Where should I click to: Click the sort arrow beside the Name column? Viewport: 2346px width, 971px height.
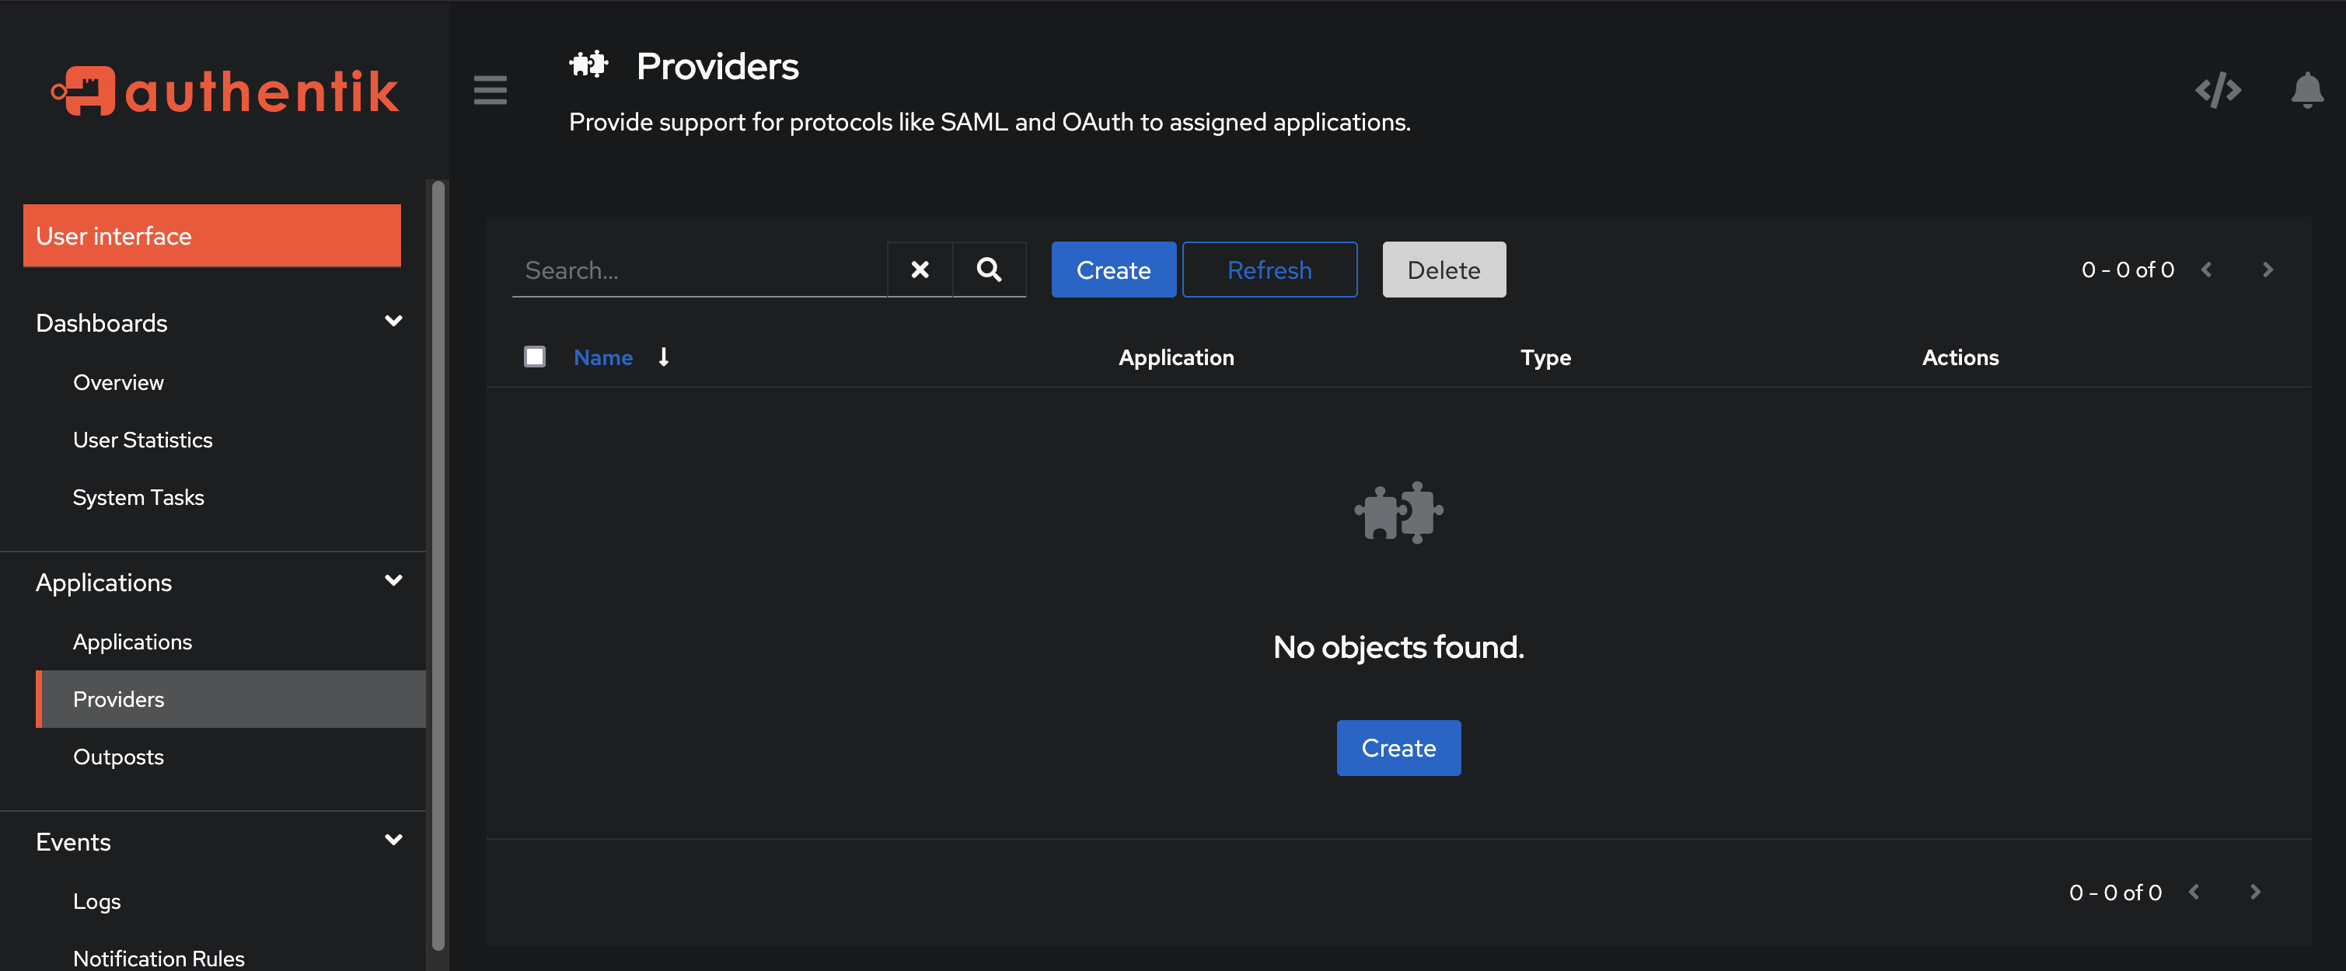point(664,357)
